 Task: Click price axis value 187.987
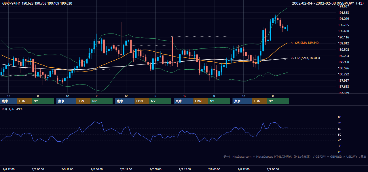pos(344,81)
